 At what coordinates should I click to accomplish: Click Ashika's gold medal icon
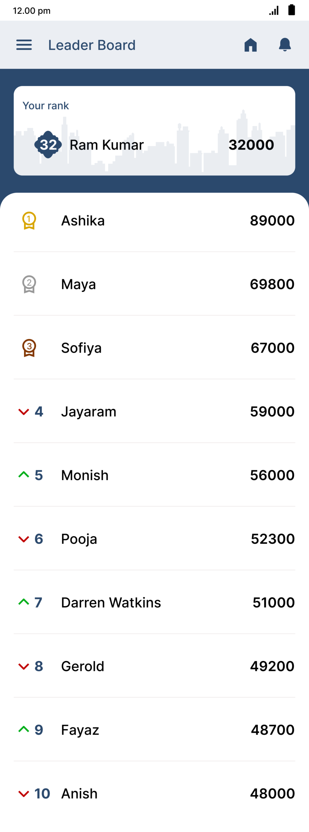coord(29,221)
